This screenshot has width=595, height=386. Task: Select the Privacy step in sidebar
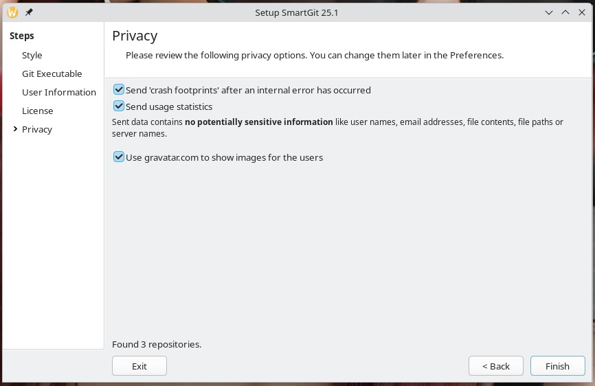[x=37, y=129]
